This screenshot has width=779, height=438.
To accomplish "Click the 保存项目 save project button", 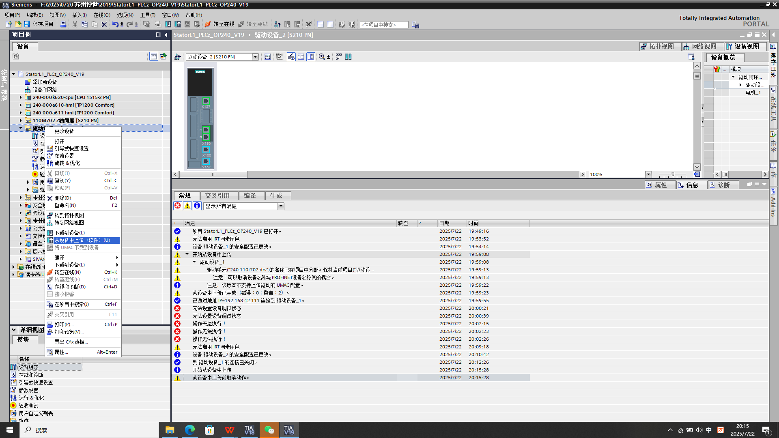I will pyautogui.click(x=39, y=24).
